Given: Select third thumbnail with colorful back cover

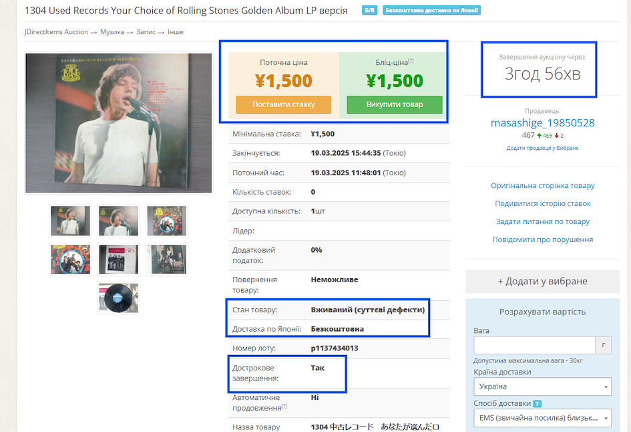Looking at the screenshot, I should pyautogui.click(x=167, y=221).
